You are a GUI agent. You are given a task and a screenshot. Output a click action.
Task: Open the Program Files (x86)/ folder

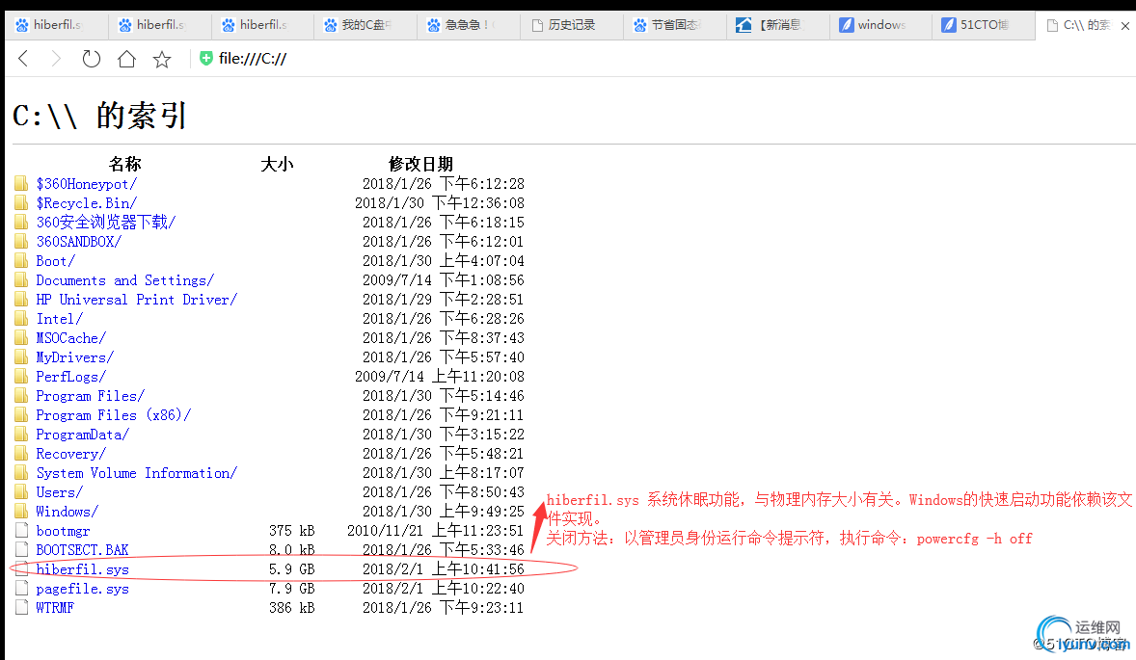114,415
